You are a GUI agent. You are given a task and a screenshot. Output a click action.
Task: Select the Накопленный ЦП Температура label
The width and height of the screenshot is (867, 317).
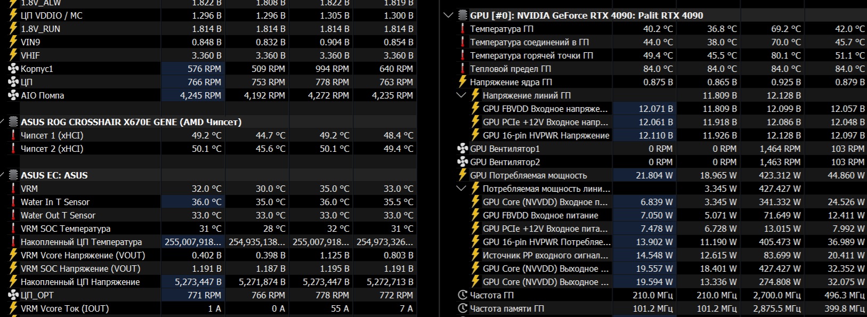click(x=82, y=242)
